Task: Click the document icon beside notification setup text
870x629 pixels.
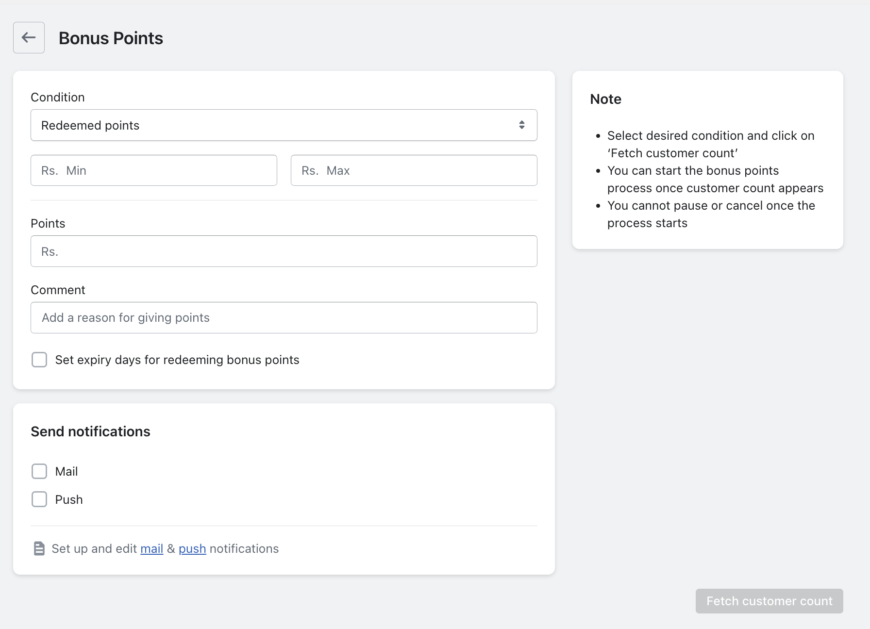Action: 39,548
